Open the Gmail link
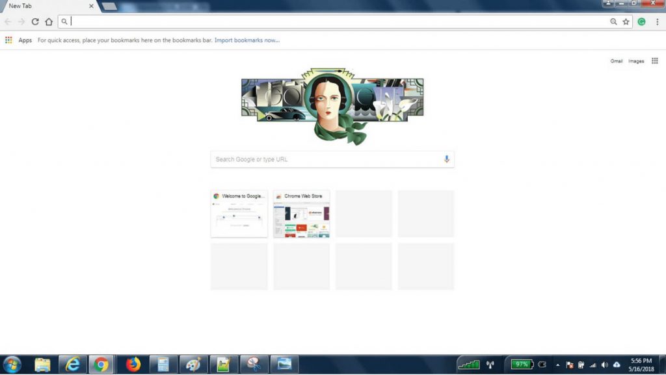The width and height of the screenshot is (666, 375). click(x=617, y=61)
